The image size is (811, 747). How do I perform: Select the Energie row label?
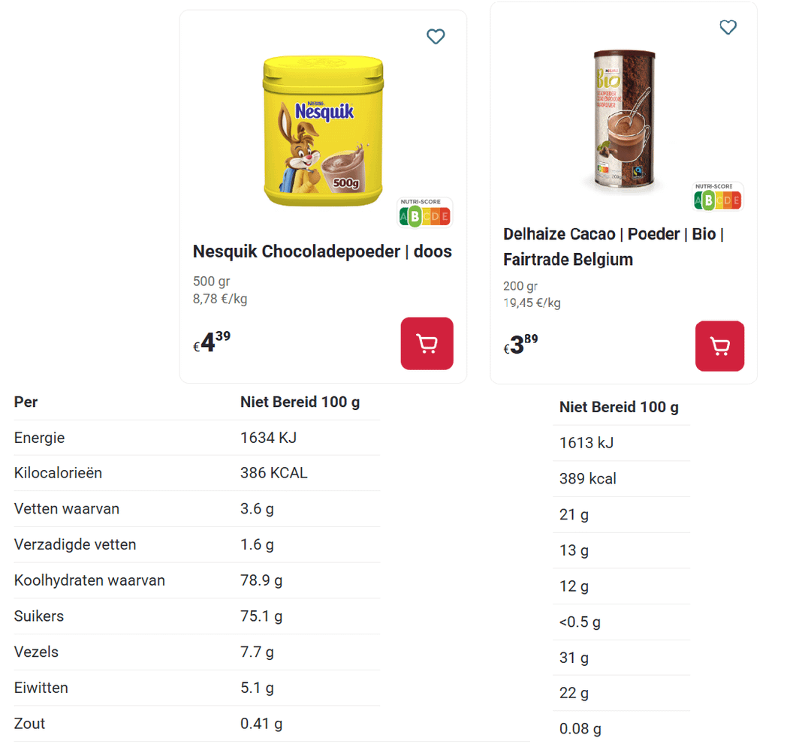pos(40,438)
